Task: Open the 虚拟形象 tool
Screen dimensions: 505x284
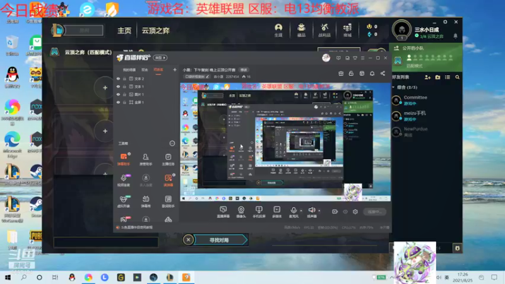Action: pyautogui.click(x=123, y=201)
